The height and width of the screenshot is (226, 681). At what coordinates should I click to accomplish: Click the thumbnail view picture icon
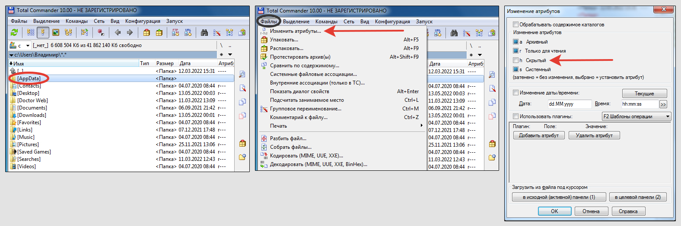point(56,32)
